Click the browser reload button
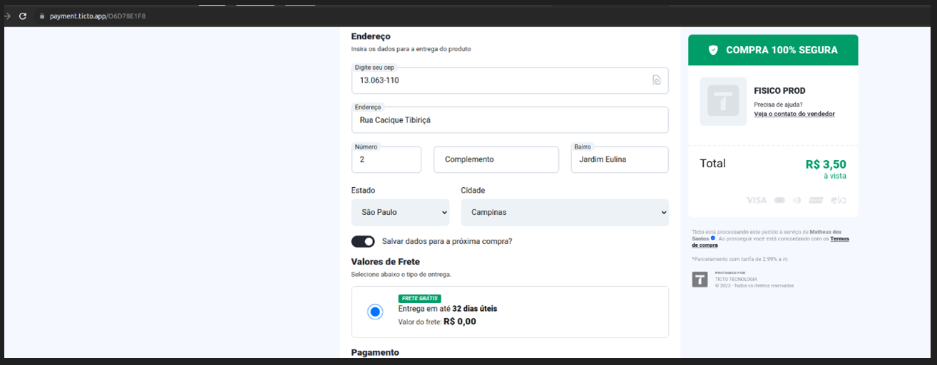The width and height of the screenshot is (937, 365). [x=23, y=16]
